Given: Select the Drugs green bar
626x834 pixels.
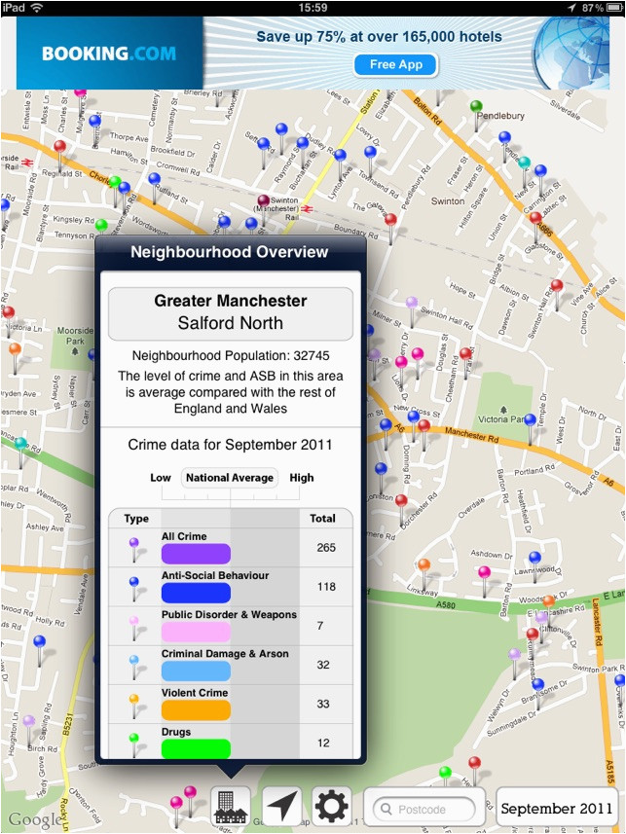Looking at the screenshot, I should click(196, 749).
